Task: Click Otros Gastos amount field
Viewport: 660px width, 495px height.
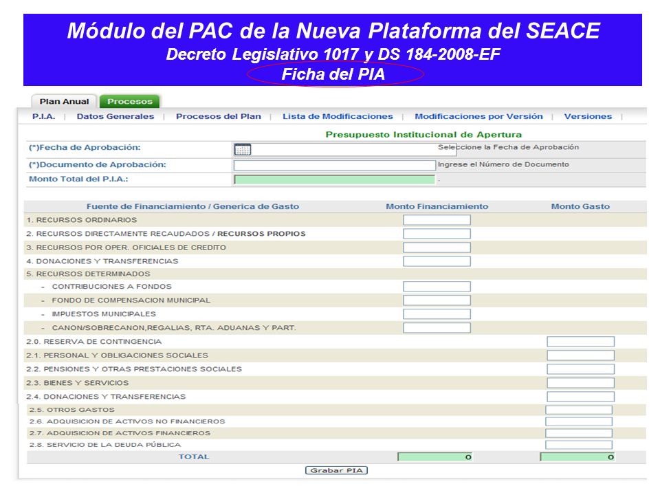Action: [x=579, y=410]
